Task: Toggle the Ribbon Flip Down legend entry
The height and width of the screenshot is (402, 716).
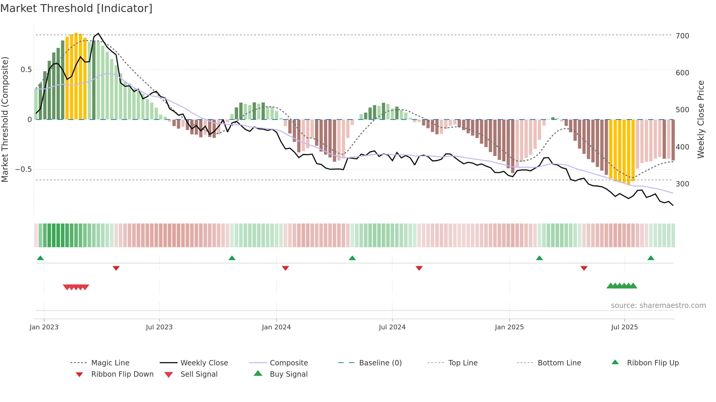Action: (x=114, y=374)
